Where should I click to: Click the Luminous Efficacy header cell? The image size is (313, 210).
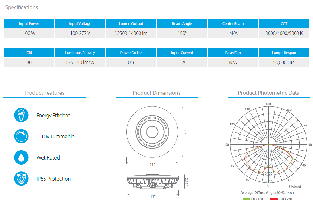tap(80, 53)
